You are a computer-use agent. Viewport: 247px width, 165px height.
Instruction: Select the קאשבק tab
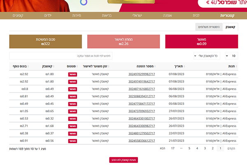pos(231,27)
